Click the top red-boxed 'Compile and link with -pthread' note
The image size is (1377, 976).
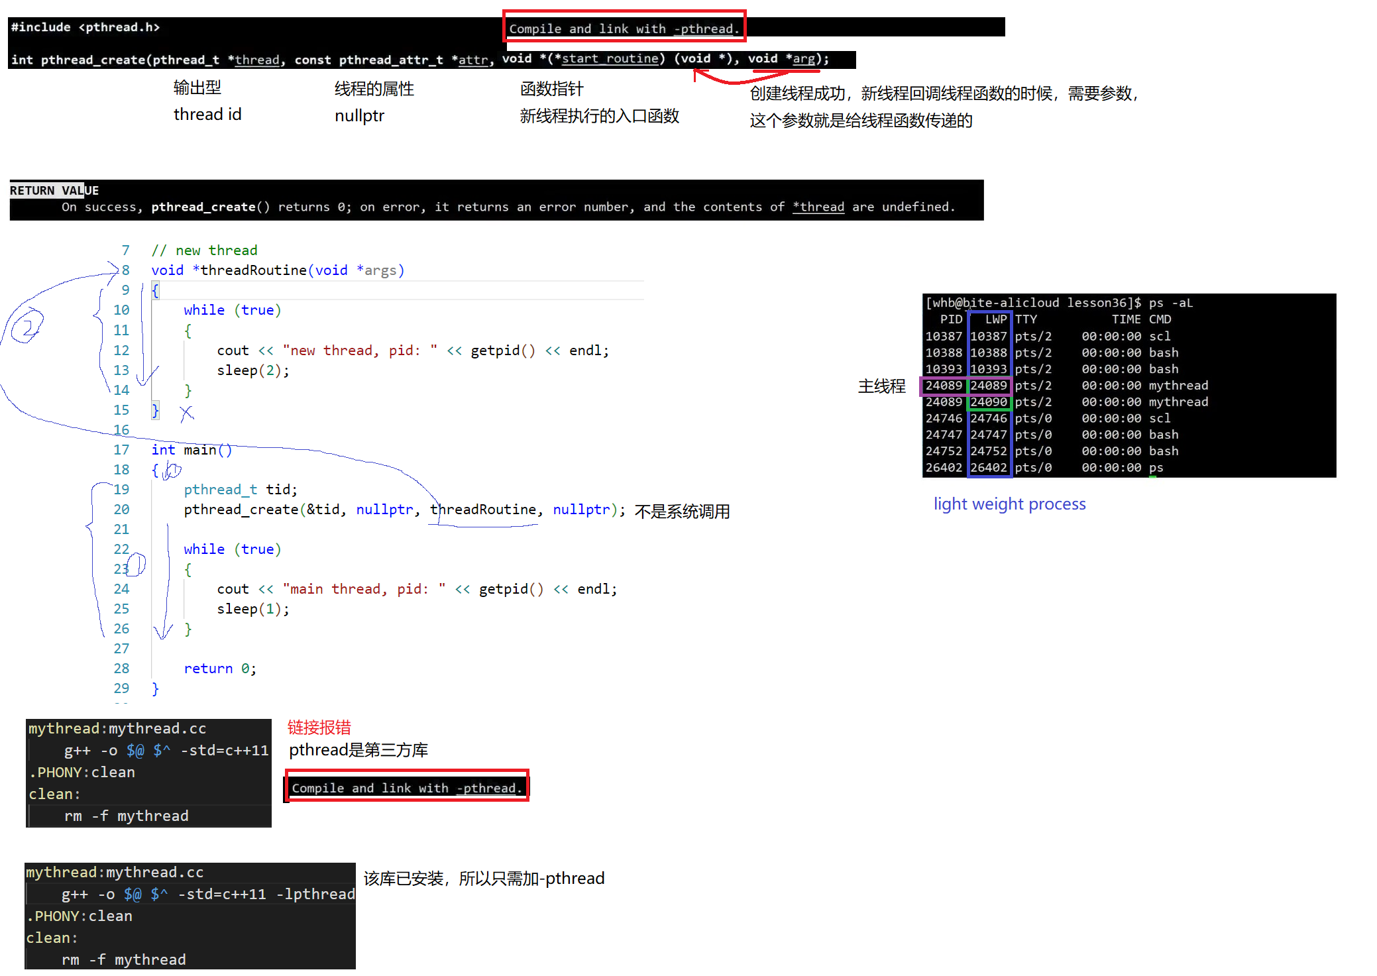pyautogui.click(x=624, y=28)
